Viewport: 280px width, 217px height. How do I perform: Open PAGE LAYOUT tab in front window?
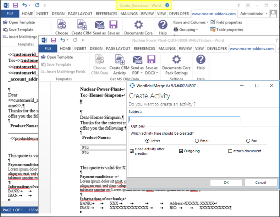click(118, 49)
